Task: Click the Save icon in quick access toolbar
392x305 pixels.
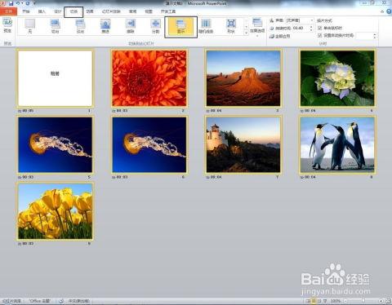Action: (x=11, y=3)
